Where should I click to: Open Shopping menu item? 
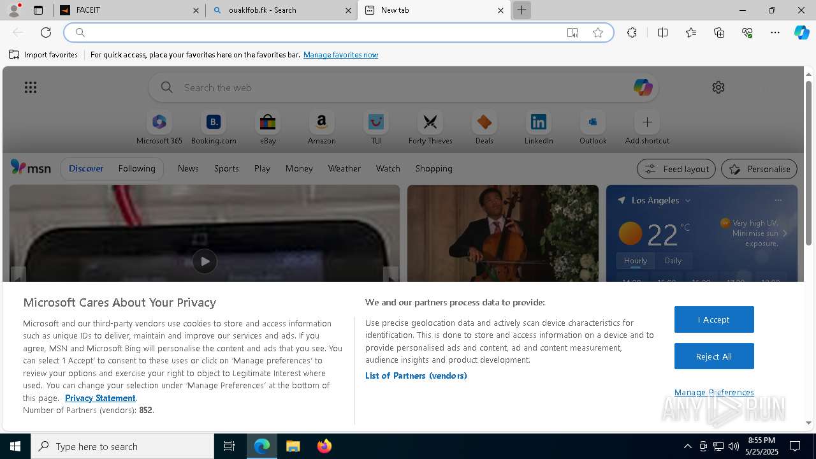(x=434, y=168)
